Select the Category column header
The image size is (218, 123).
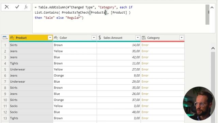pos(162,38)
